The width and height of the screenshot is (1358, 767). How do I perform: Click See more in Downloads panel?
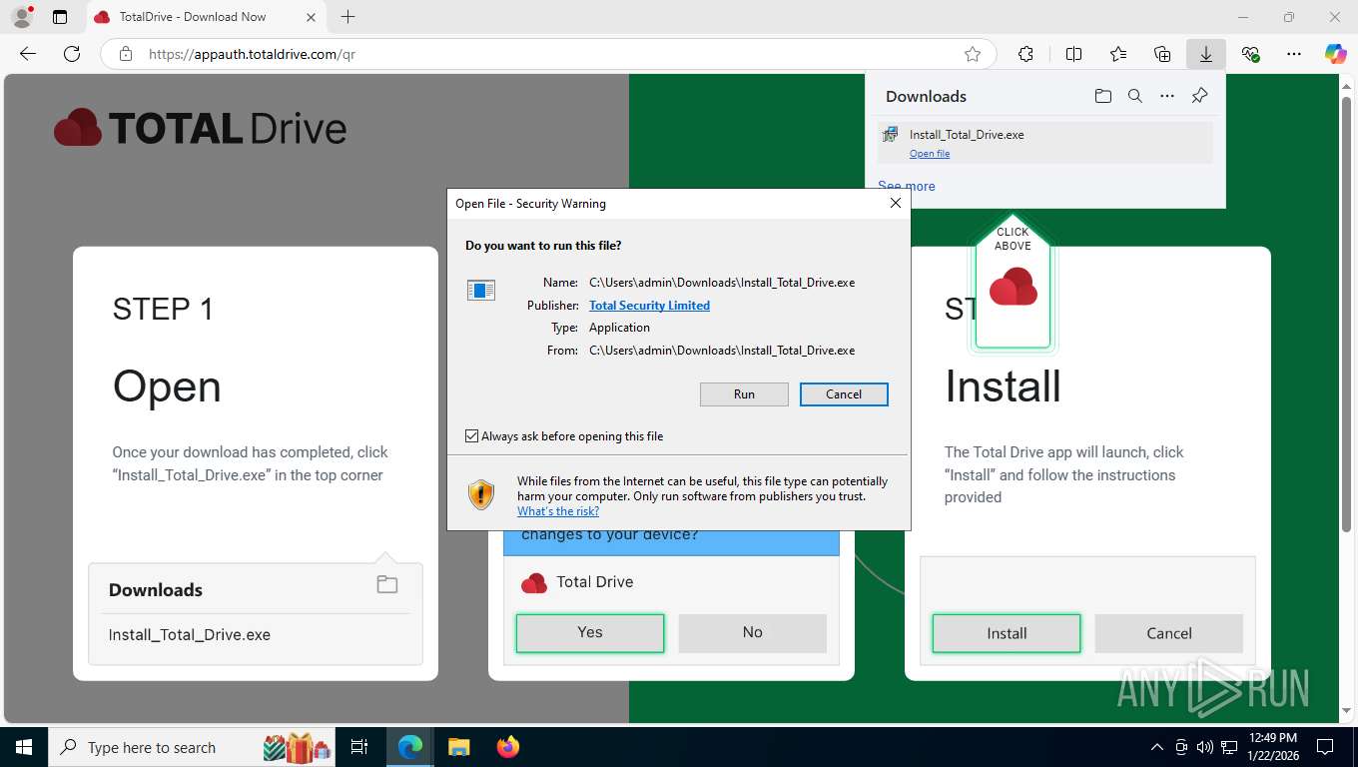[x=907, y=186]
